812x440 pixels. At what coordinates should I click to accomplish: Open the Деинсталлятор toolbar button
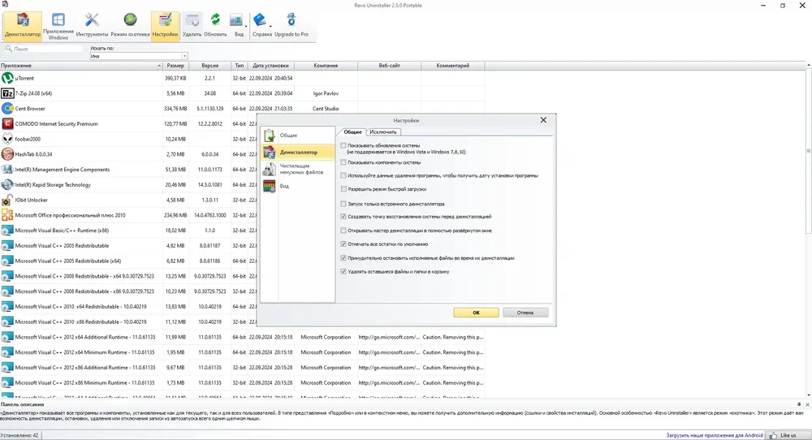[23, 25]
